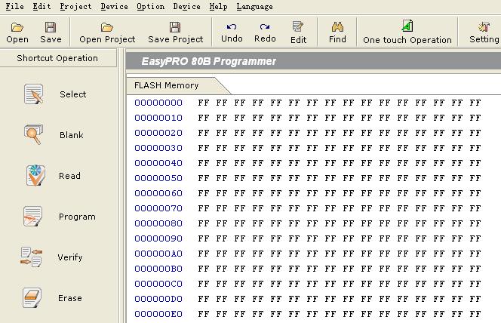
Task: Open the second Device menu beside Help
Action: (187, 6)
